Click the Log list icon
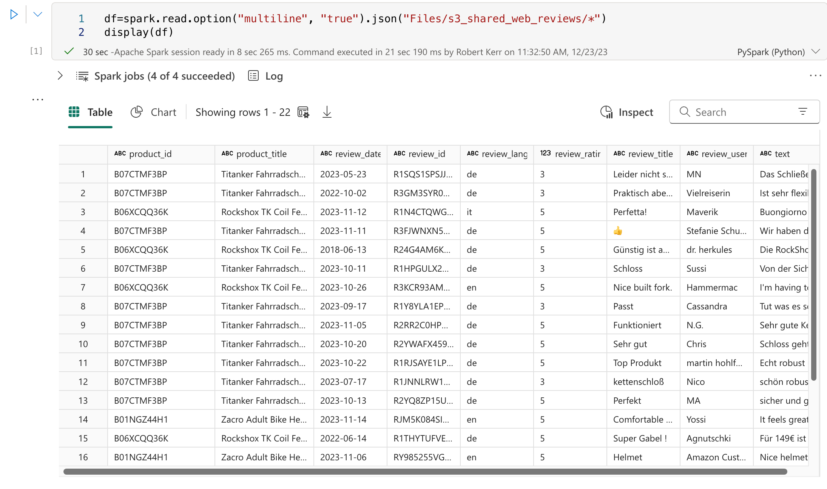Image resolution: width=827 pixels, height=489 pixels. click(x=253, y=76)
